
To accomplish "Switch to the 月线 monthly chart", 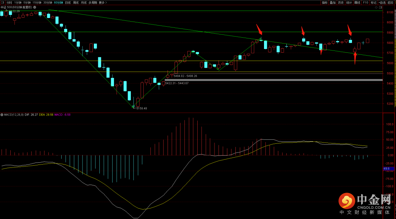I will pyautogui.click(x=84, y=3).
